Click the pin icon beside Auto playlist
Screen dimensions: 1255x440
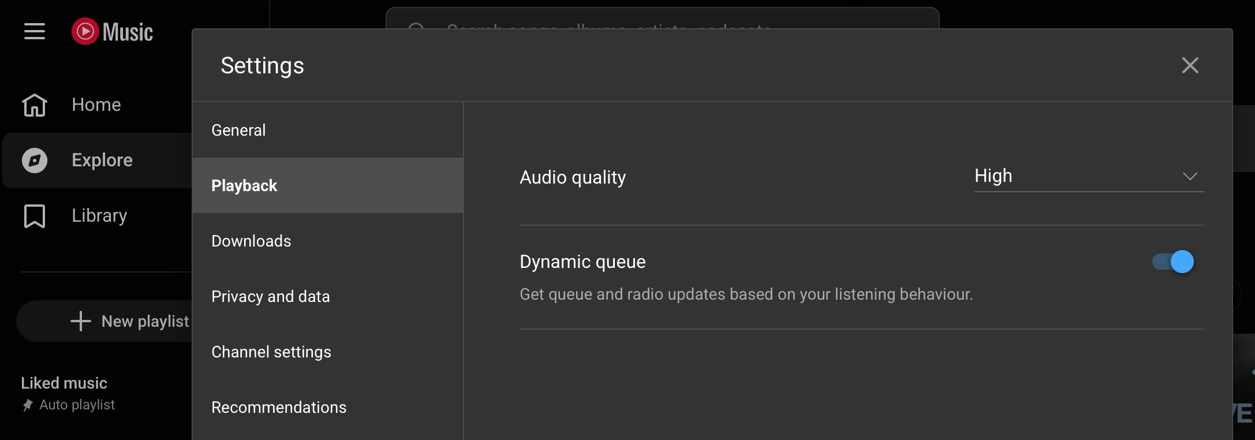pyautogui.click(x=28, y=405)
